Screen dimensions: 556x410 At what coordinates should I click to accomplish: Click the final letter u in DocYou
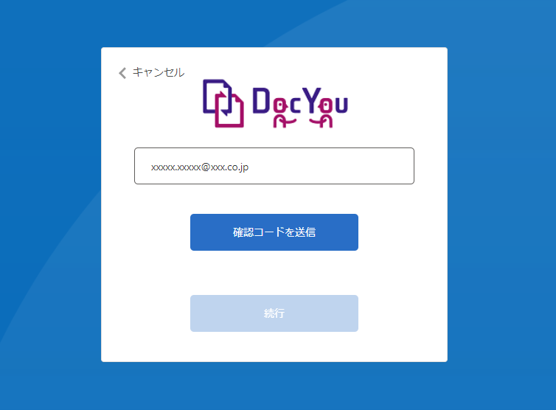point(341,105)
